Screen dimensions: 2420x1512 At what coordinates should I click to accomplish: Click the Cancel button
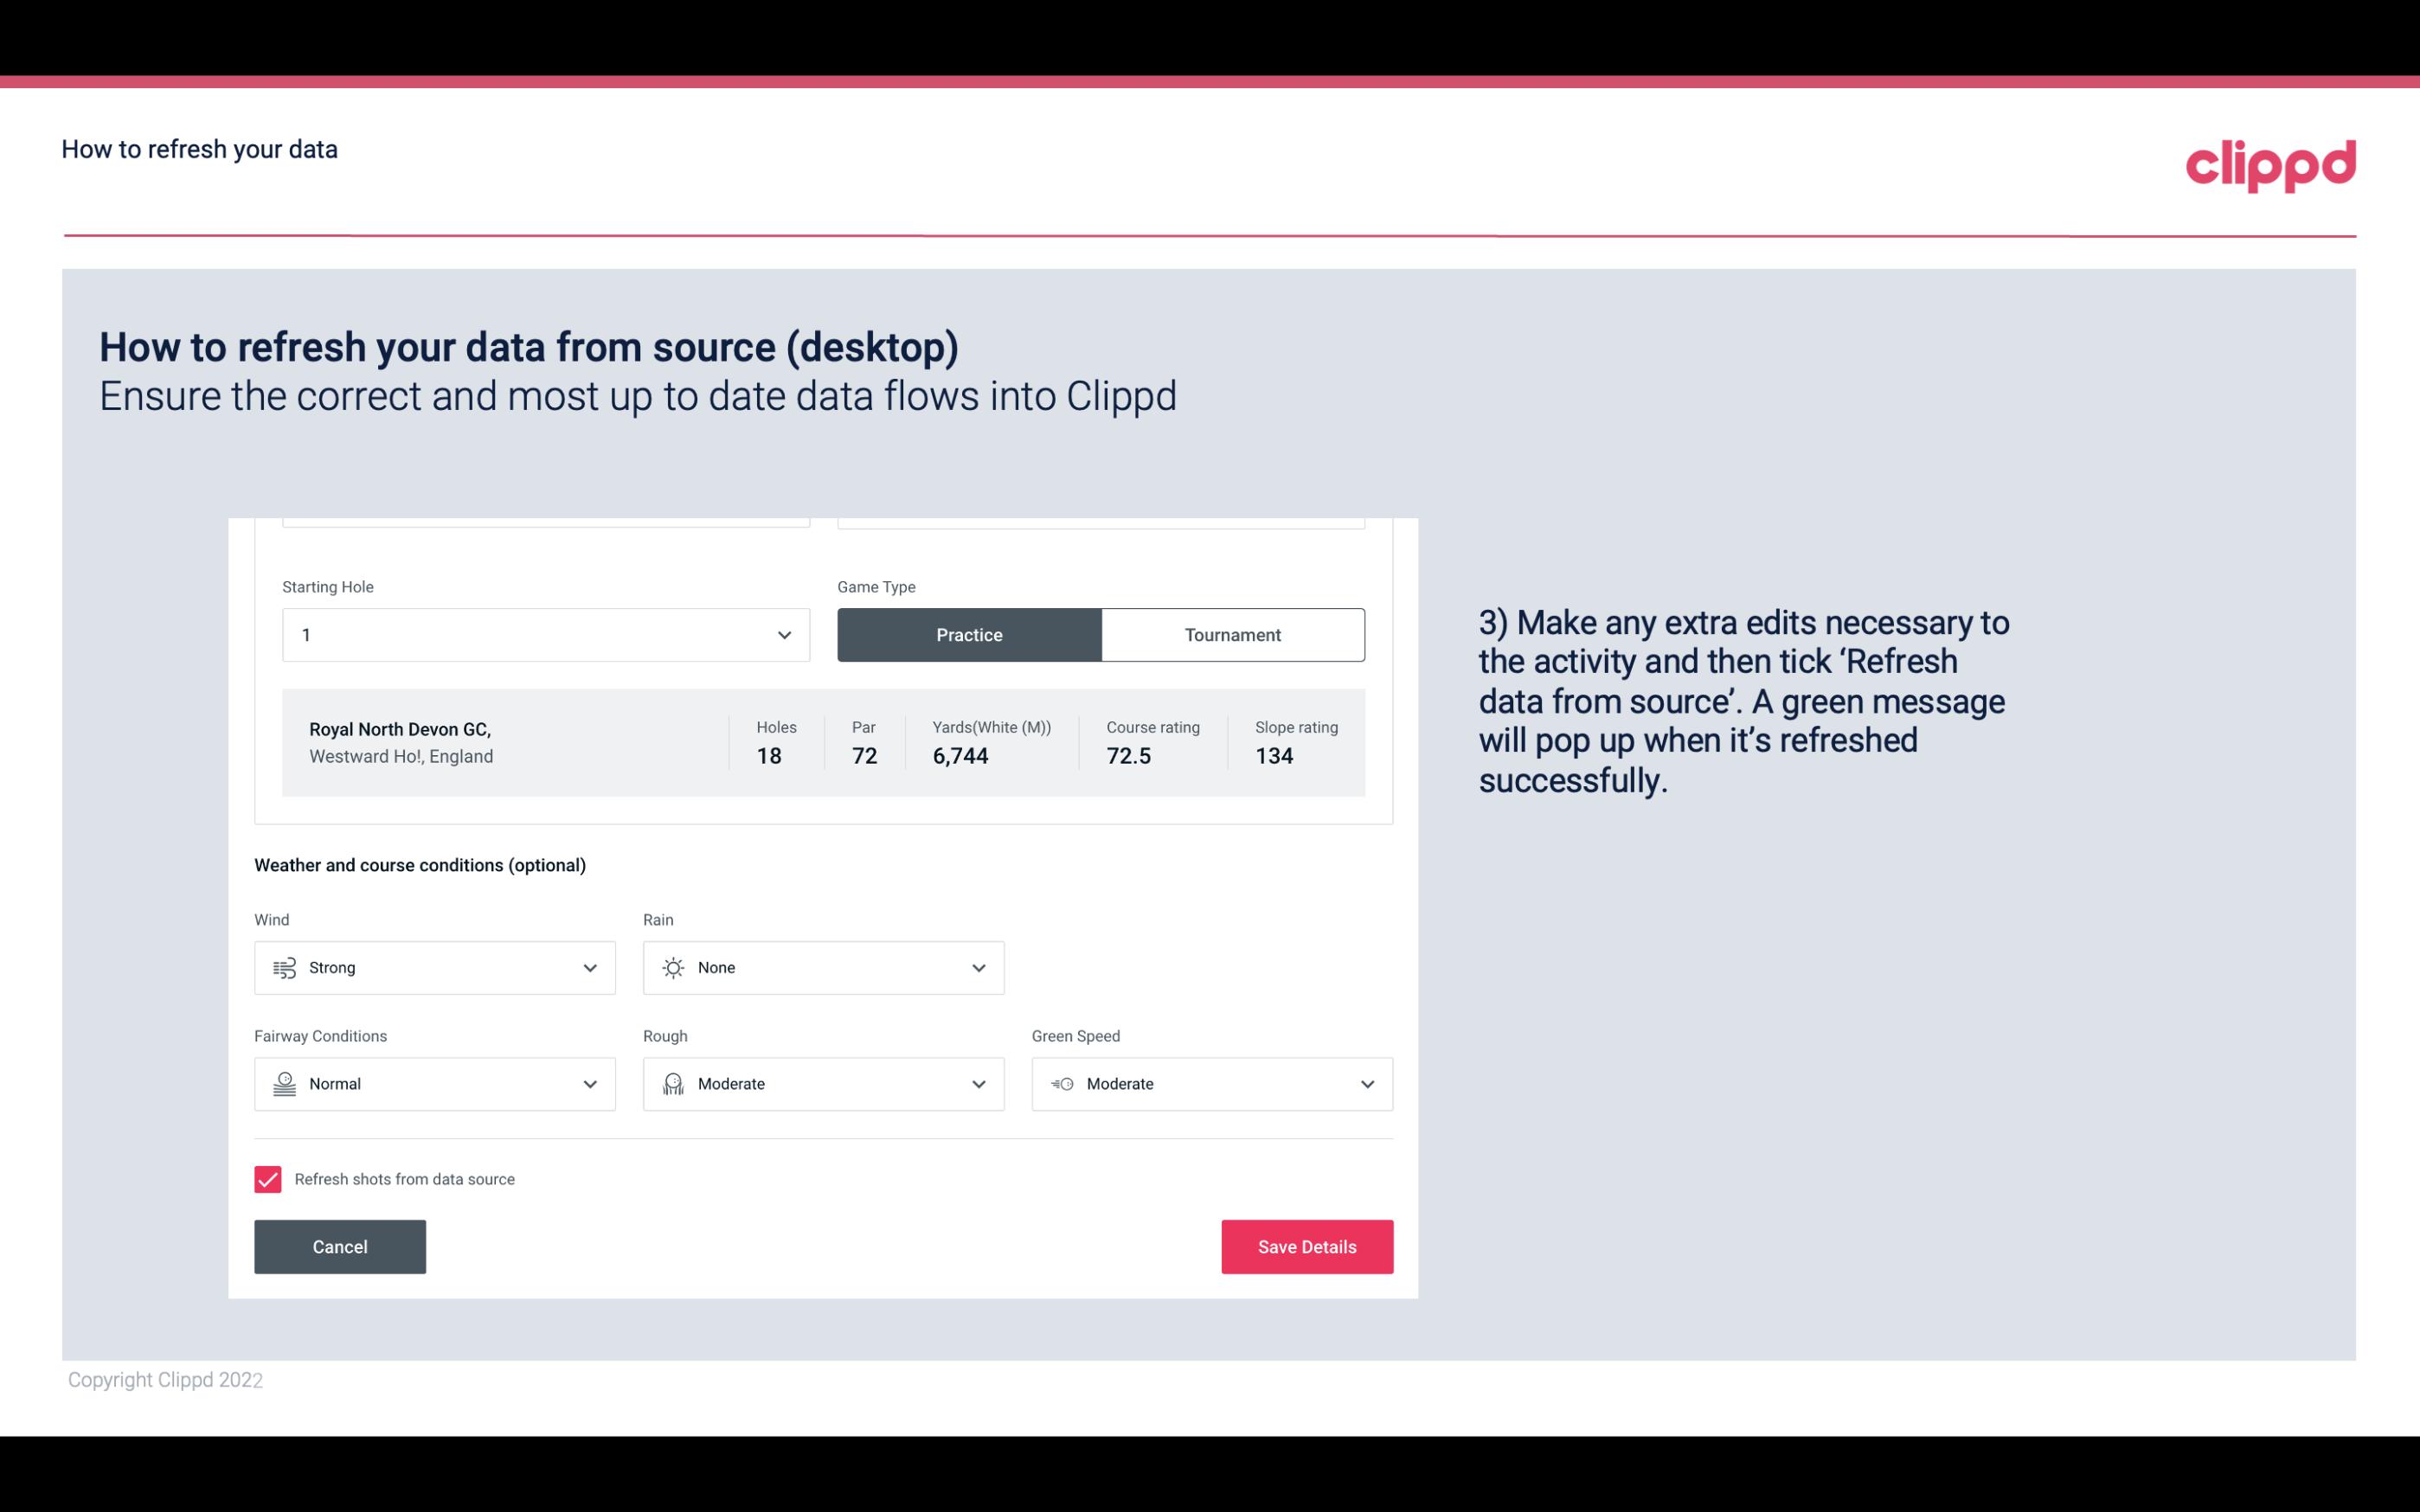tap(340, 1246)
